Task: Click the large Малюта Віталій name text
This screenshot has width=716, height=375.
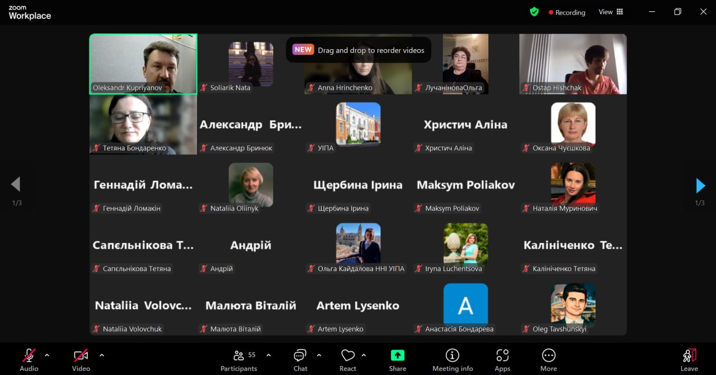Action: 251,306
